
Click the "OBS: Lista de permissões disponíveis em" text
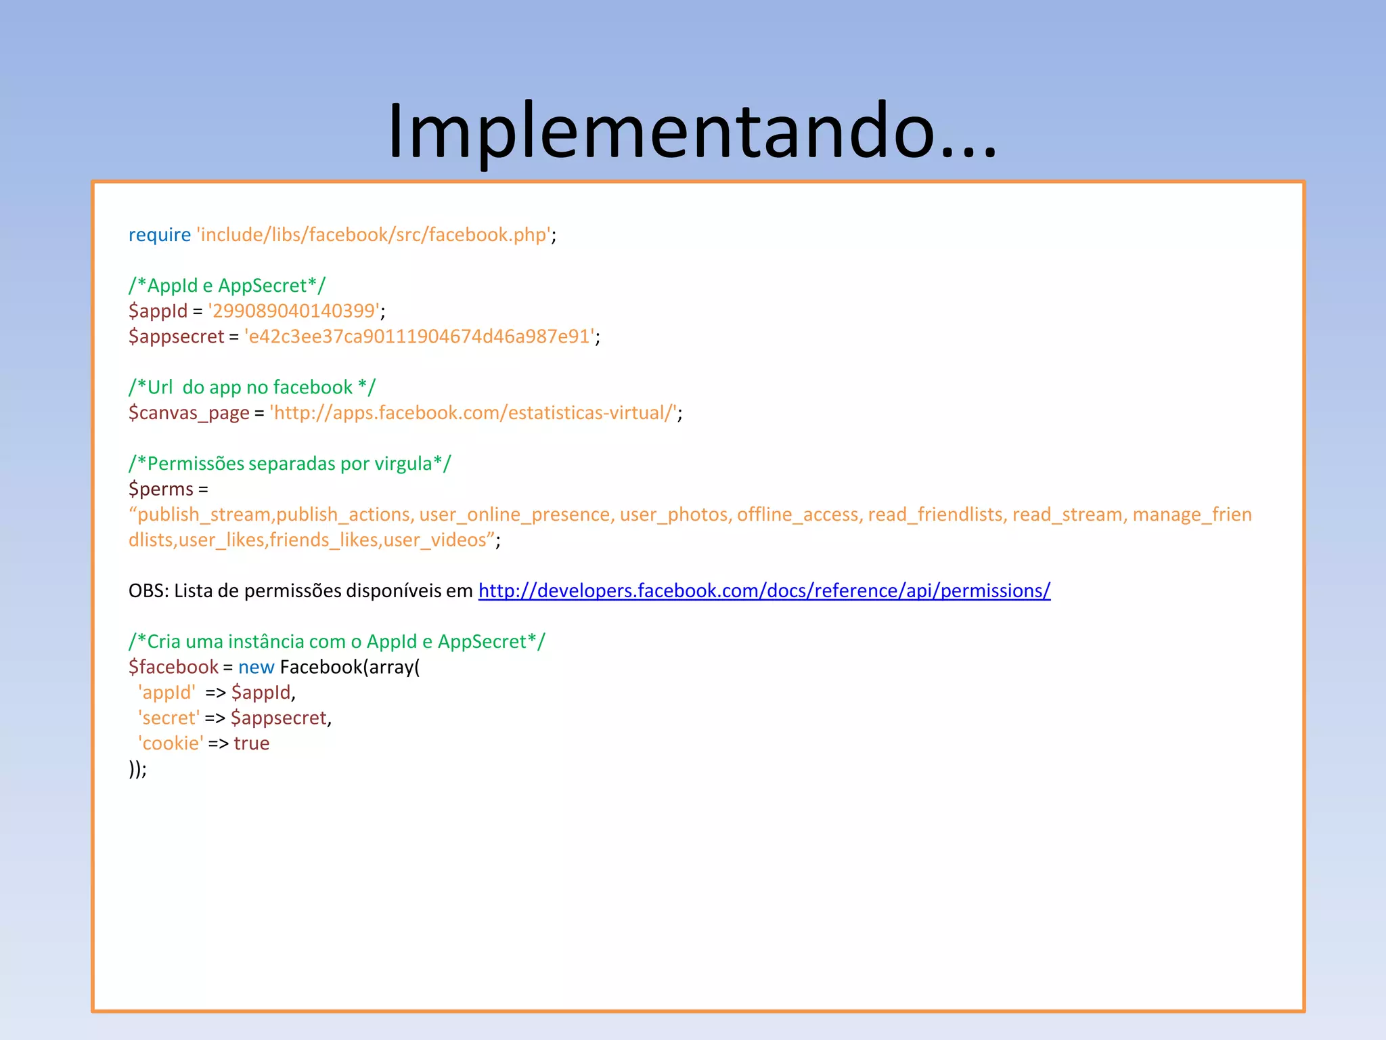[300, 590]
